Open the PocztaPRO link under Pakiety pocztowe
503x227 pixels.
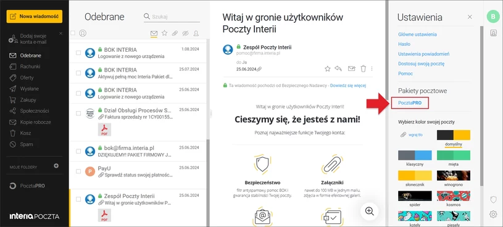410,103
